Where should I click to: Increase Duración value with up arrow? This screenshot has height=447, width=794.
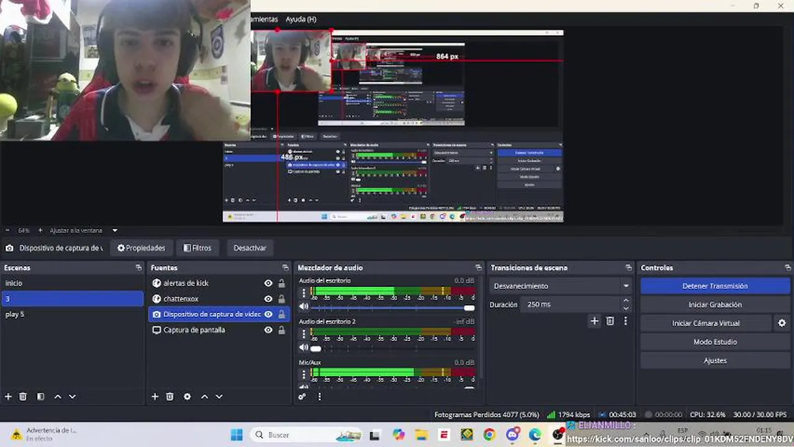[x=626, y=301]
